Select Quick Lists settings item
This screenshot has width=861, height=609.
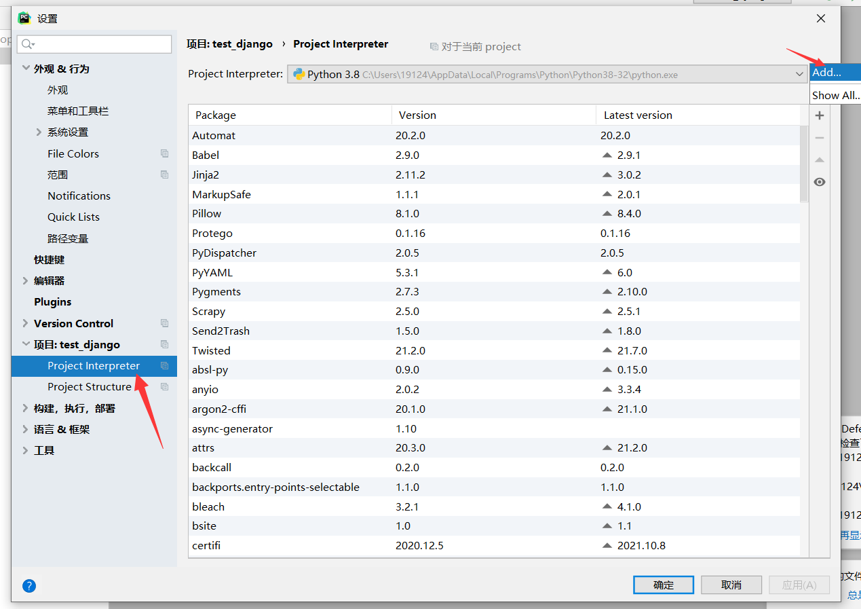(x=73, y=217)
